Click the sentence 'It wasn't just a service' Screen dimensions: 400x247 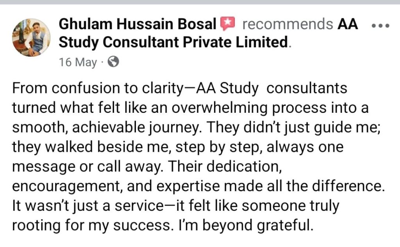pos(87,206)
